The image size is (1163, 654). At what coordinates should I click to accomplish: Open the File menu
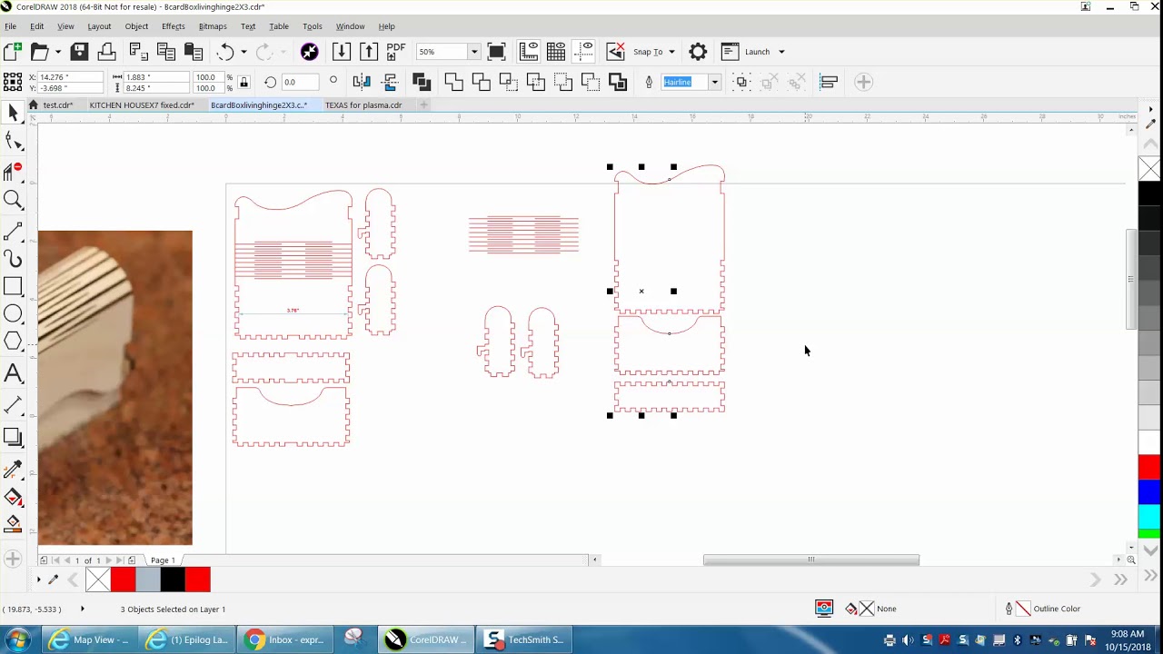[x=10, y=26]
